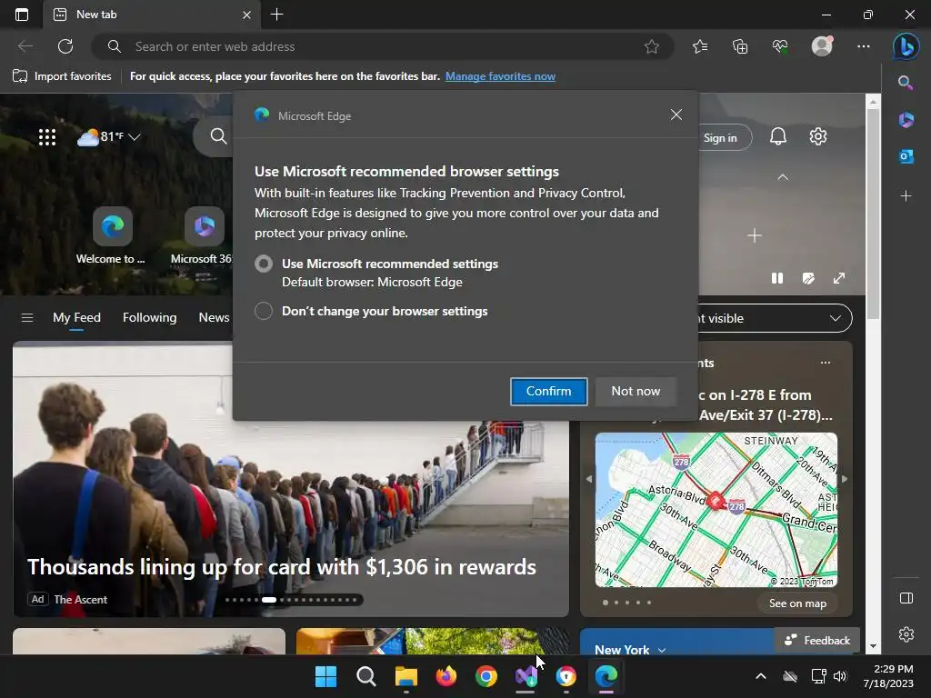The width and height of the screenshot is (931, 698).
Task: Open Settings and more ellipsis menu
Action: [x=864, y=46]
